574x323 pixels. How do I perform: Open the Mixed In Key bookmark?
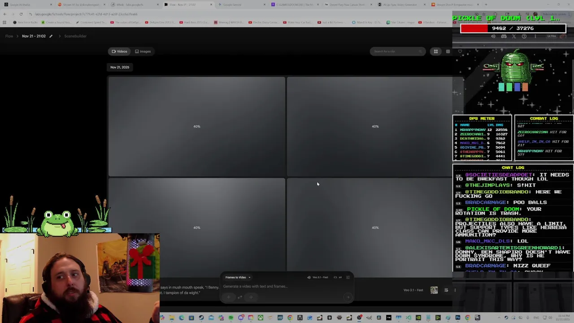tap(367, 22)
